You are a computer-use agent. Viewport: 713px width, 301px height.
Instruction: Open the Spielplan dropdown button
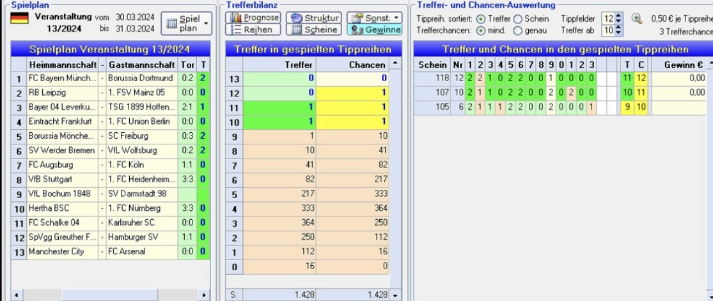pyautogui.click(x=187, y=24)
